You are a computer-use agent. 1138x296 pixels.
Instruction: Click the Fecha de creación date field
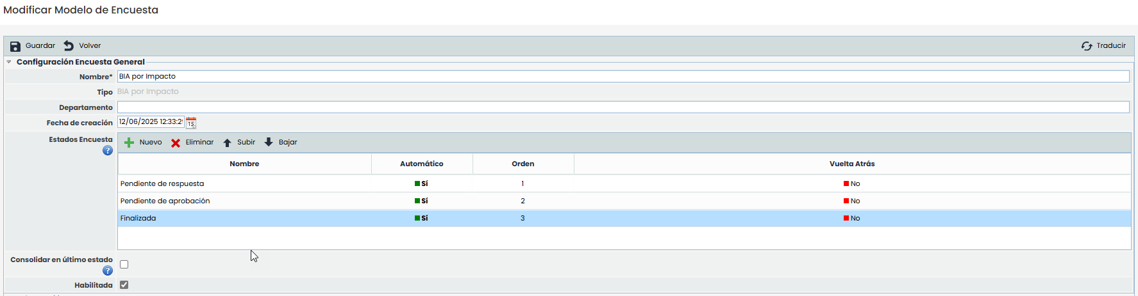tap(150, 122)
